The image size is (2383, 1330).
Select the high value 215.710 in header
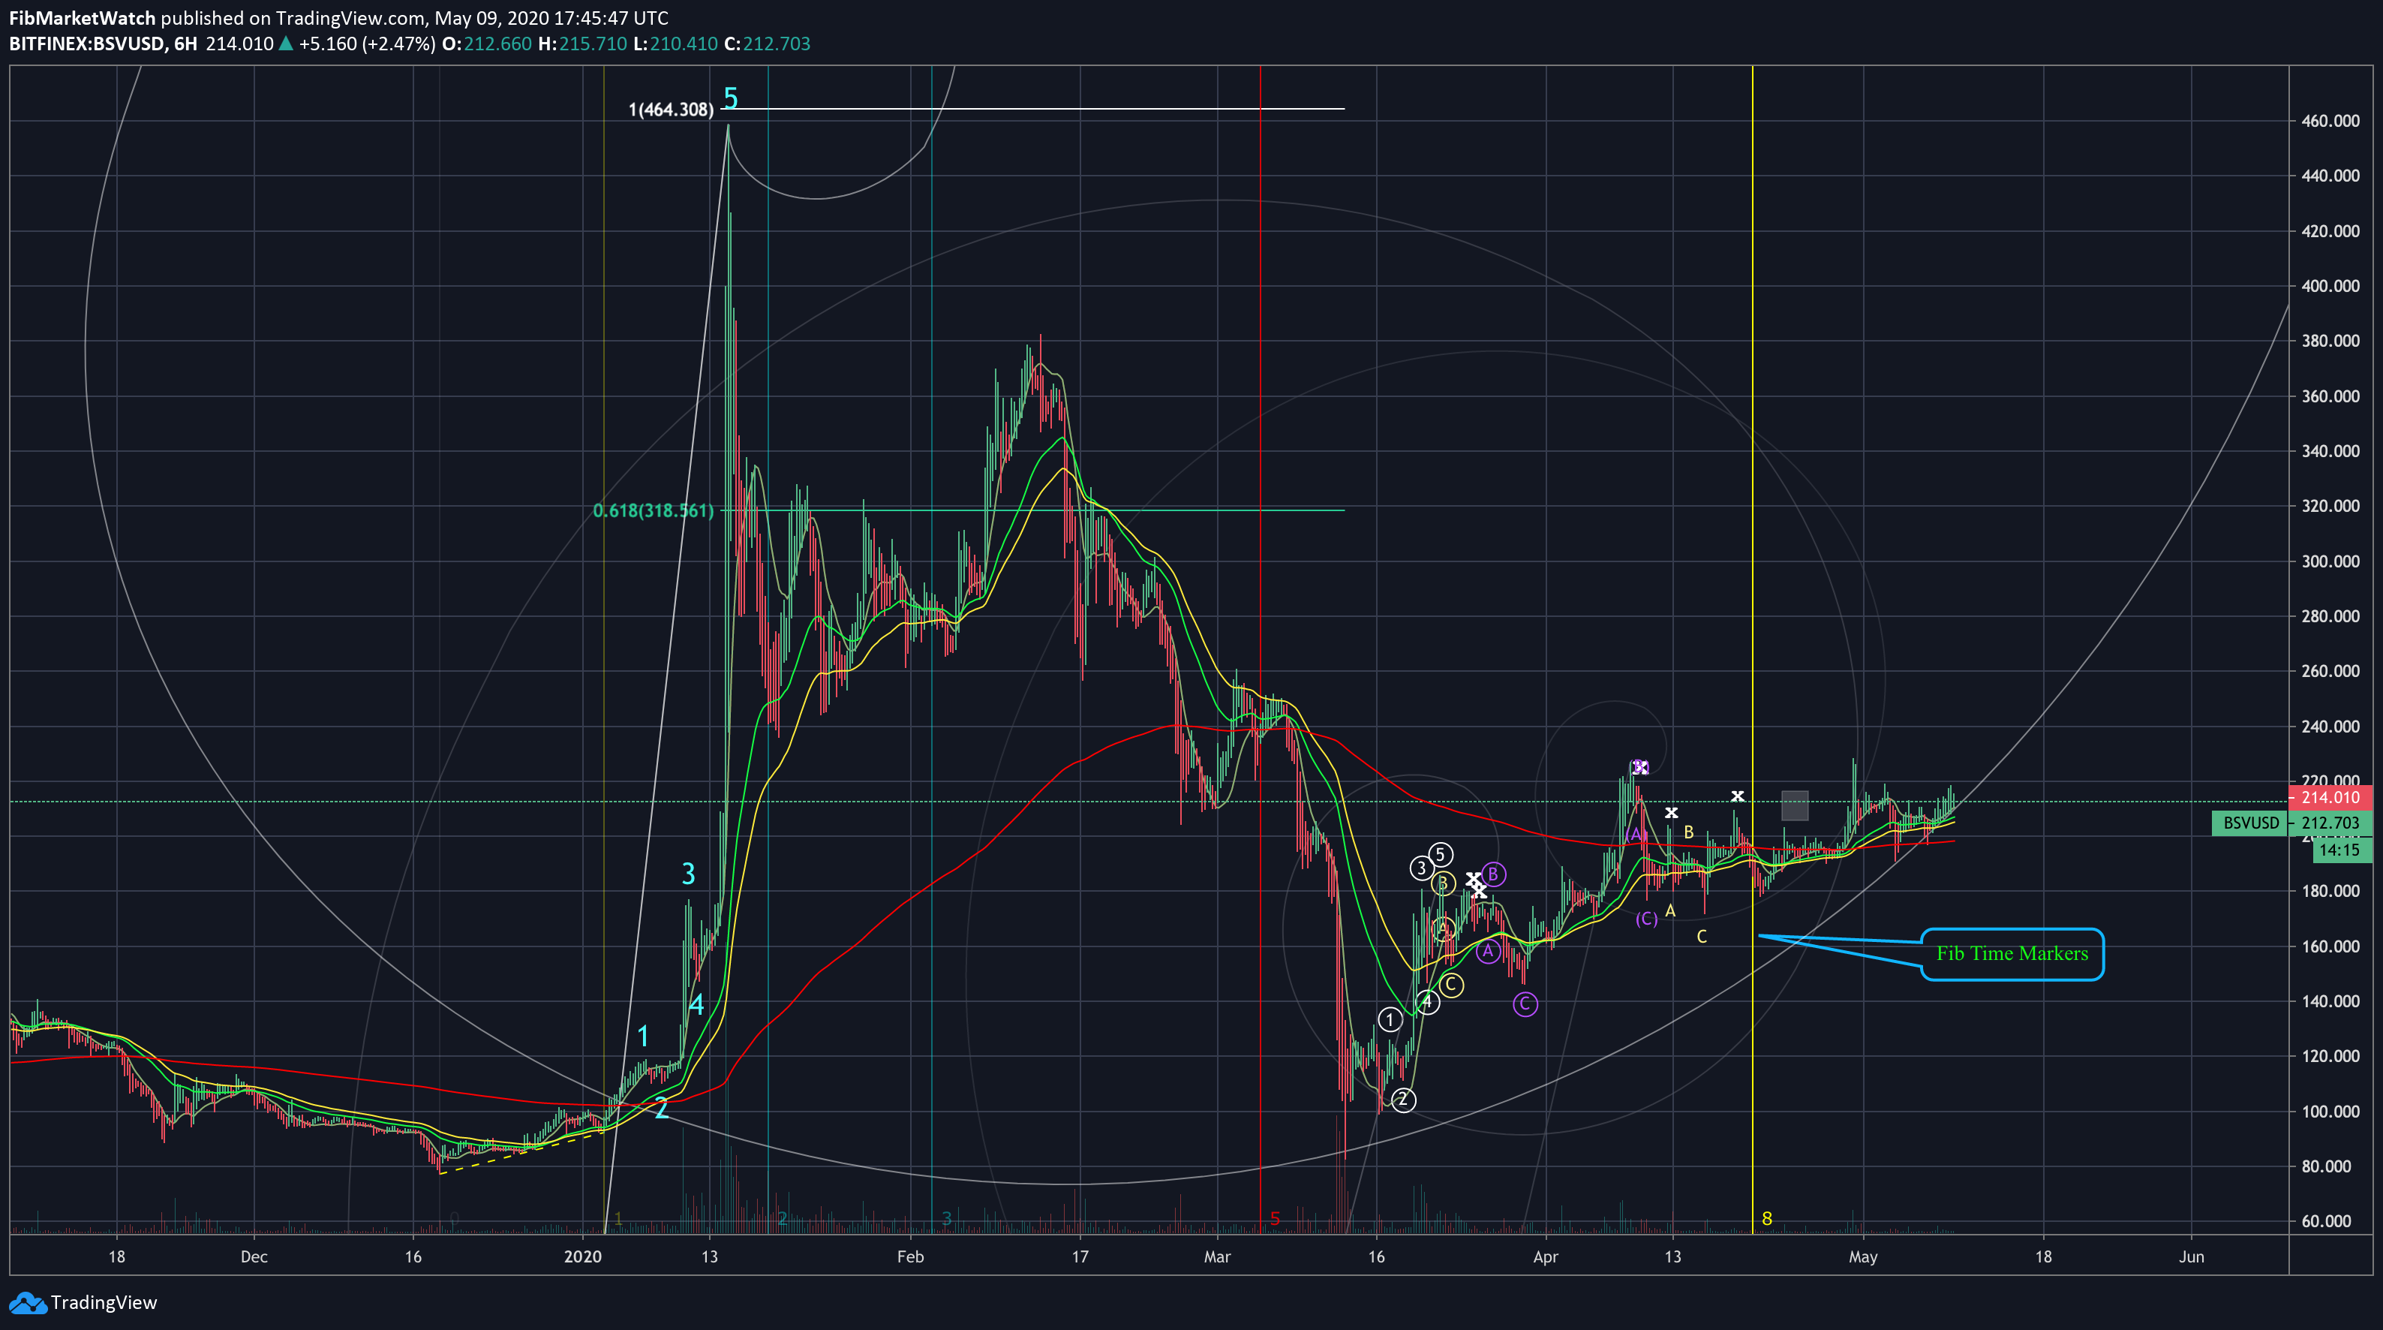point(592,44)
